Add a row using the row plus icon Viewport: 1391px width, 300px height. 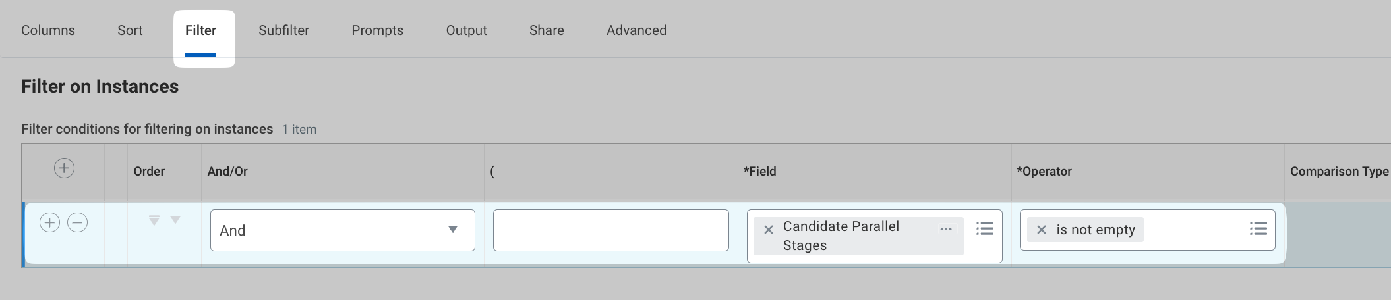pyautogui.click(x=49, y=222)
